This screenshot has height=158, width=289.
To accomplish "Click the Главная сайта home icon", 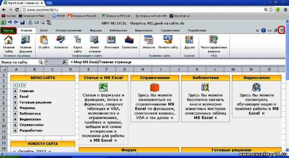I will (8, 40).
